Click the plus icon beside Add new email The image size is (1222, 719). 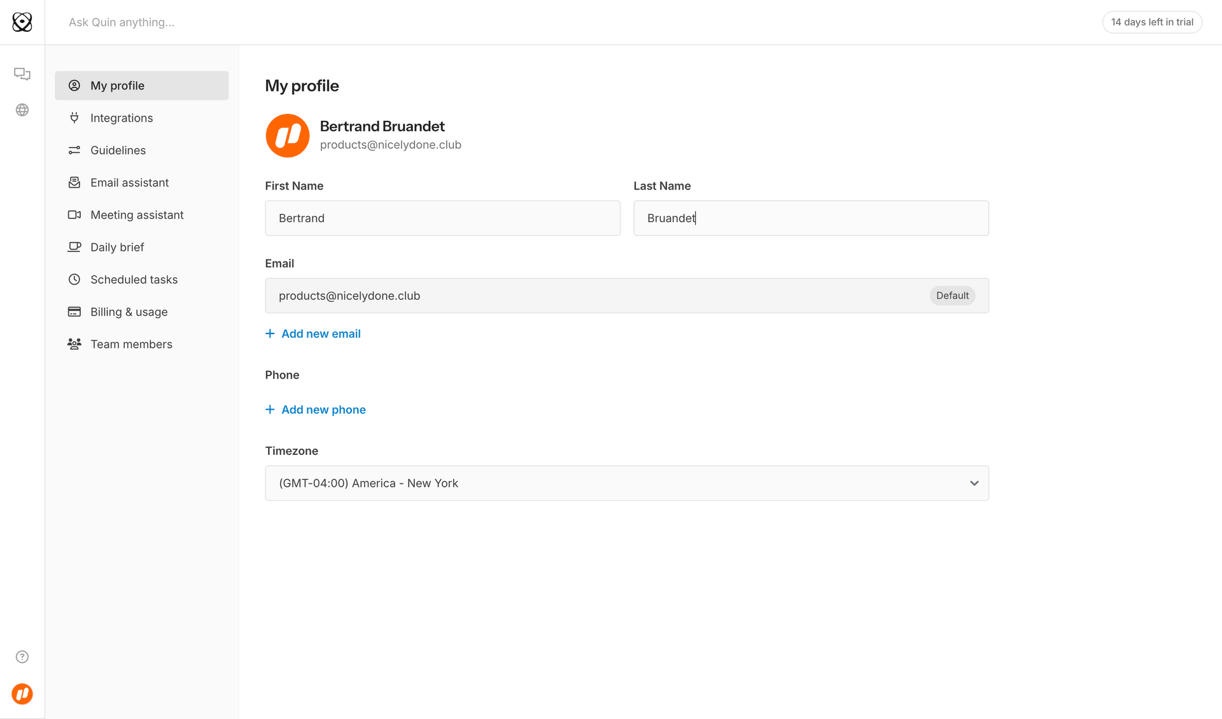(270, 333)
